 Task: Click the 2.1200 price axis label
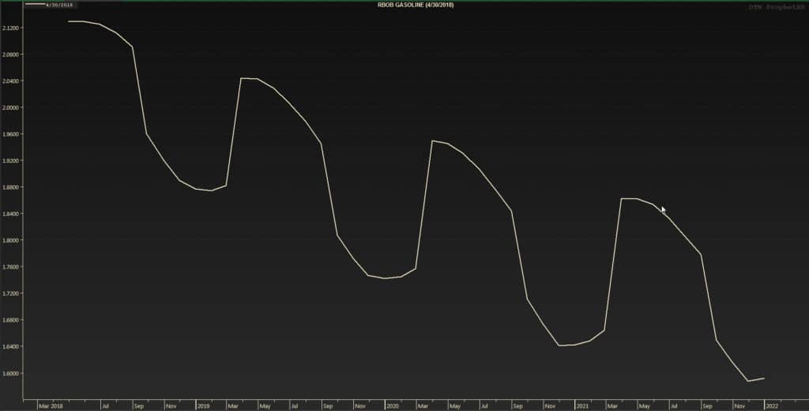9,28
